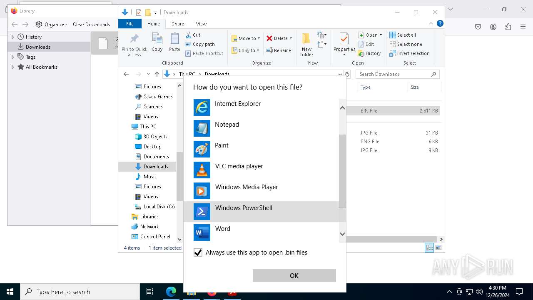
Task: Select Network in navigation pane
Action: click(145, 227)
